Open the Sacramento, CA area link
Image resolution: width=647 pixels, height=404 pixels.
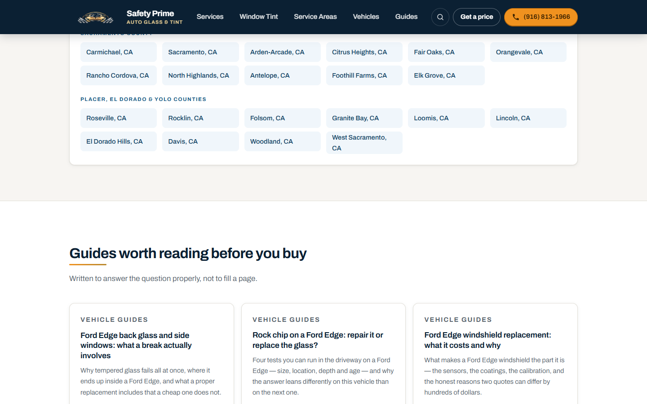pyautogui.click(x=200, y=52)
